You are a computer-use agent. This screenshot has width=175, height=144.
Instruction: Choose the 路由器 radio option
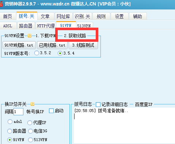tap(9, 131)
